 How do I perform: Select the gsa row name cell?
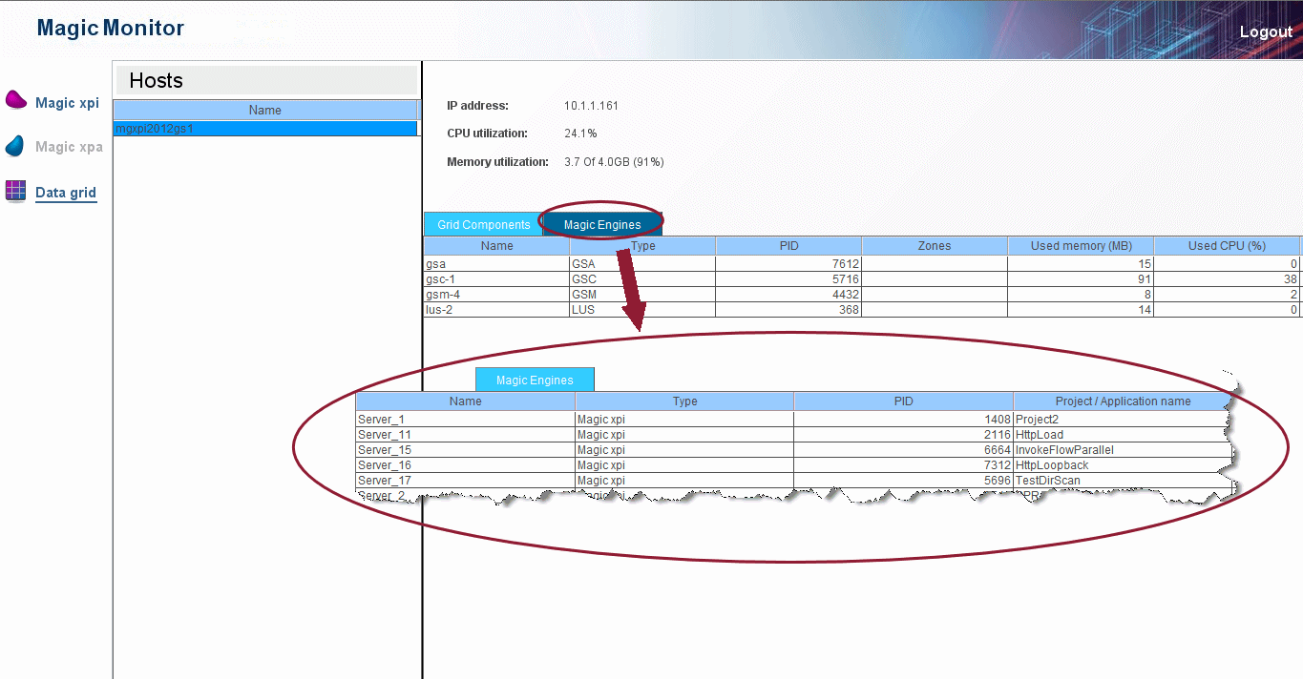click(x=496, y=263)
